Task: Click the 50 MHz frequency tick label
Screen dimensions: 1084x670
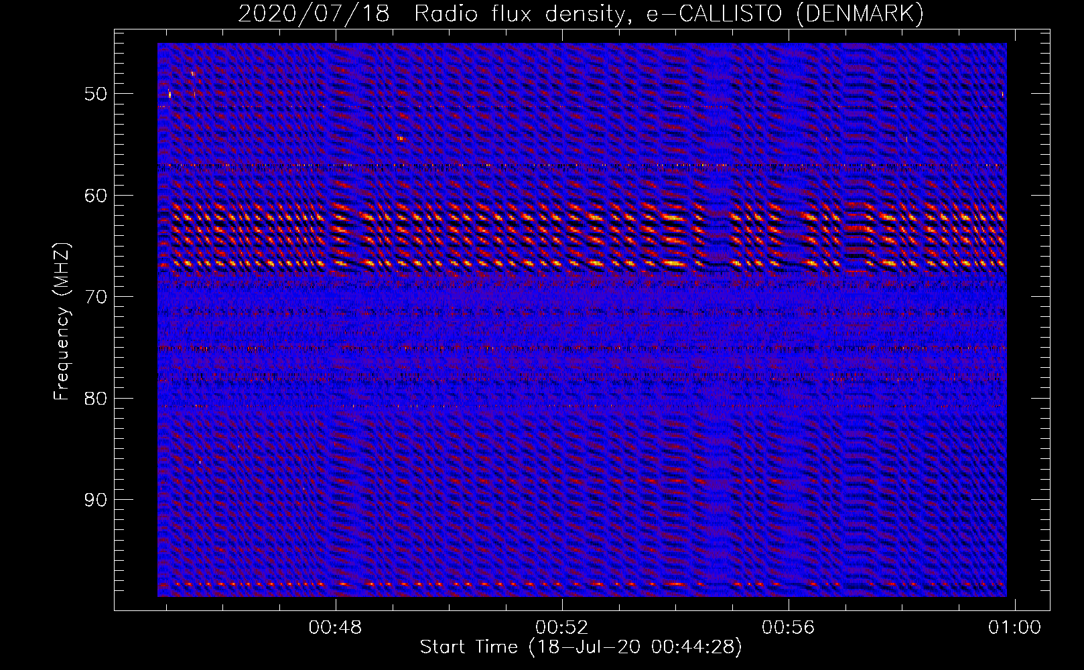Action: pos(95,94)
